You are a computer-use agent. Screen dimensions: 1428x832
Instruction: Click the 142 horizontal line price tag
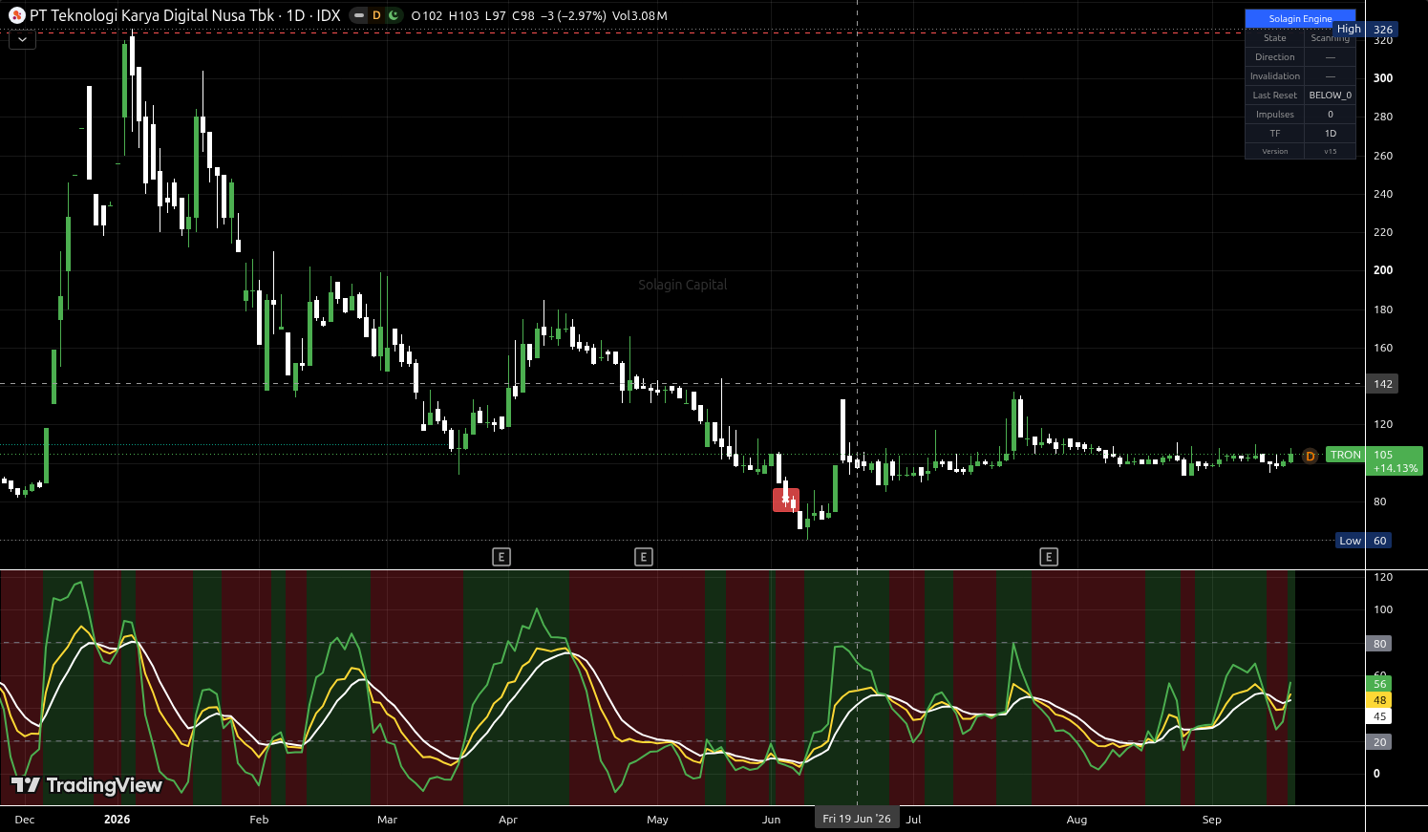[1383, 384]
